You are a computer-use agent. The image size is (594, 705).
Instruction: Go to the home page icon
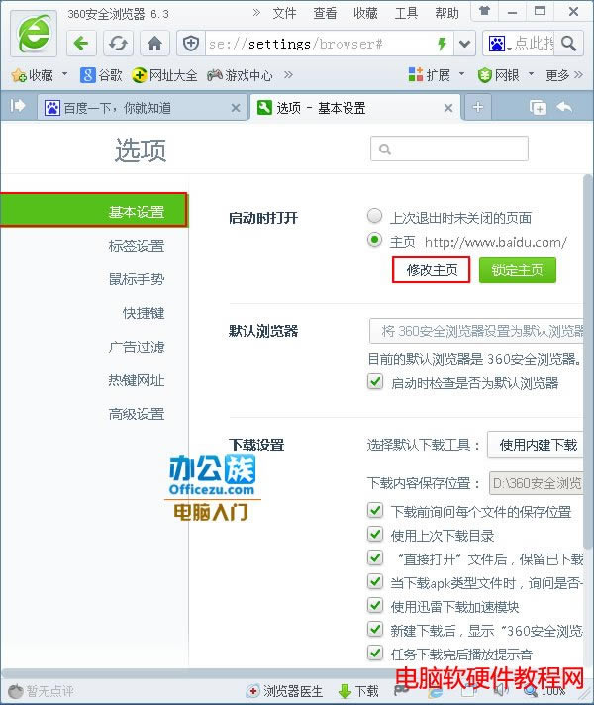[154, 44]
